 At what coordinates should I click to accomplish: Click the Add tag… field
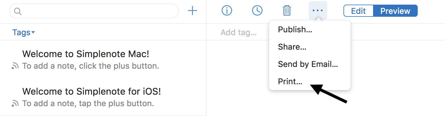click(x=238, y=32)
